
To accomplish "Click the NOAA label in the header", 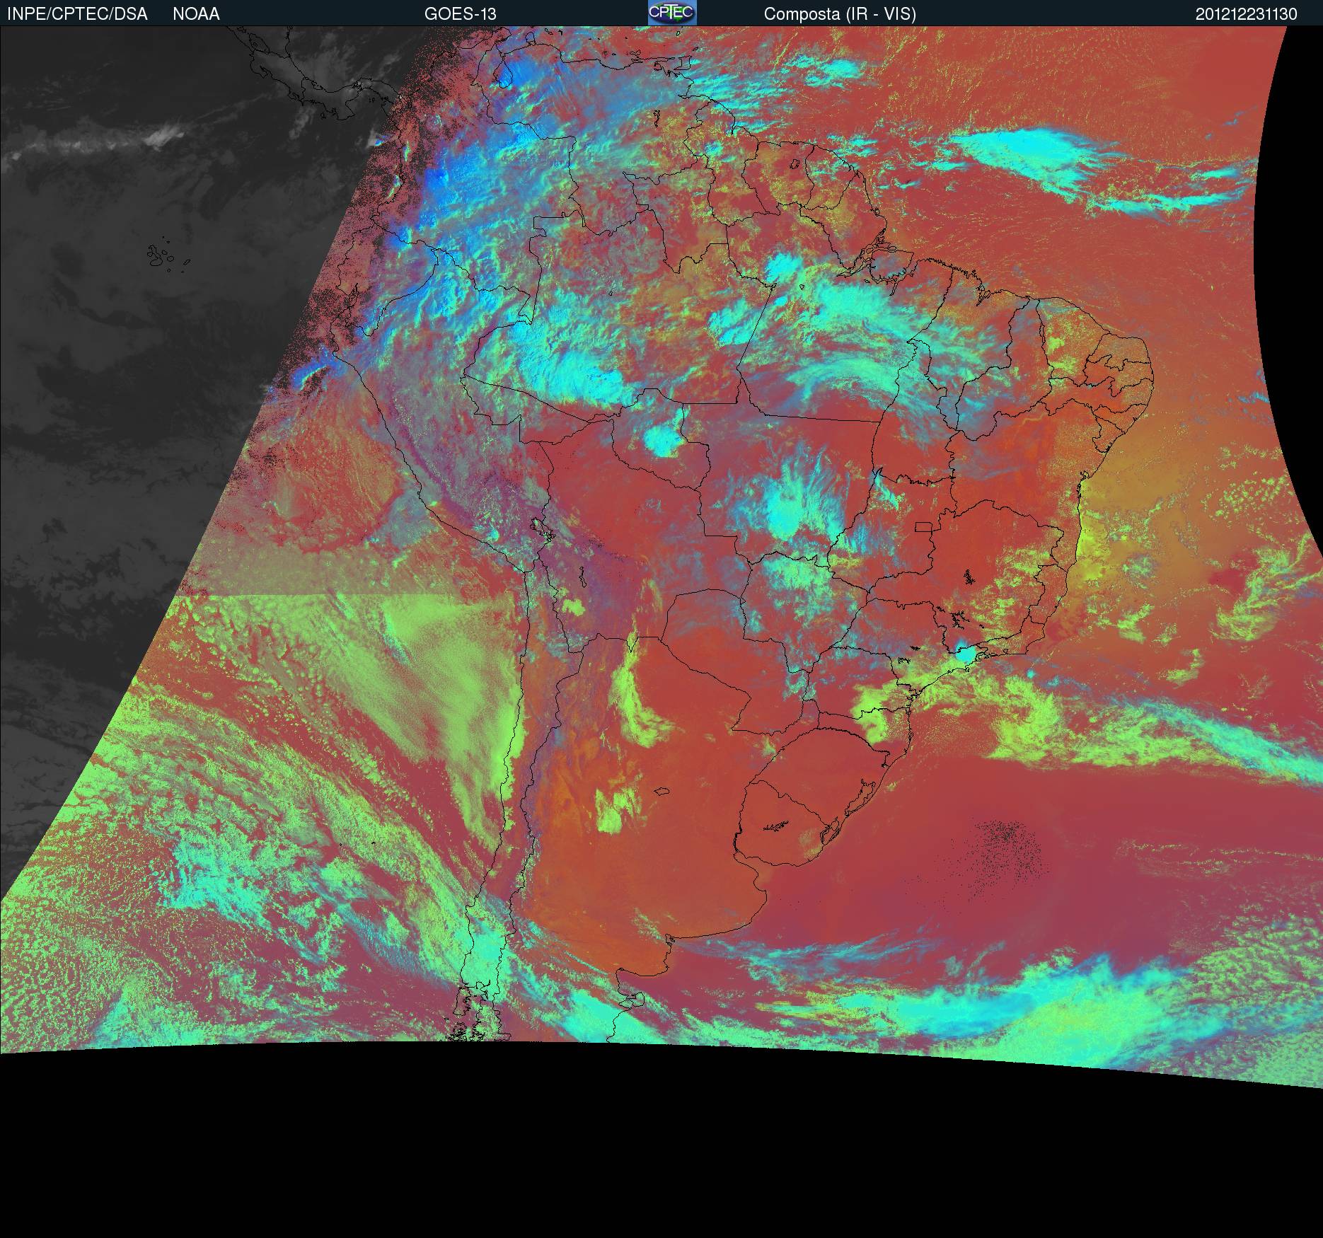I will tap(196, 14).
